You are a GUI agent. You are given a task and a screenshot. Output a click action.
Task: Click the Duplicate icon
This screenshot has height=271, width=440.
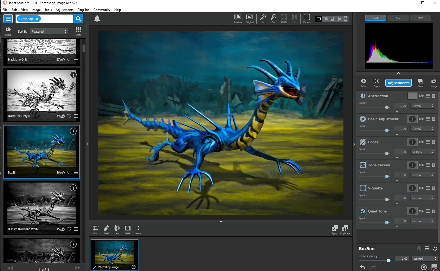click(x=345, y=230)
